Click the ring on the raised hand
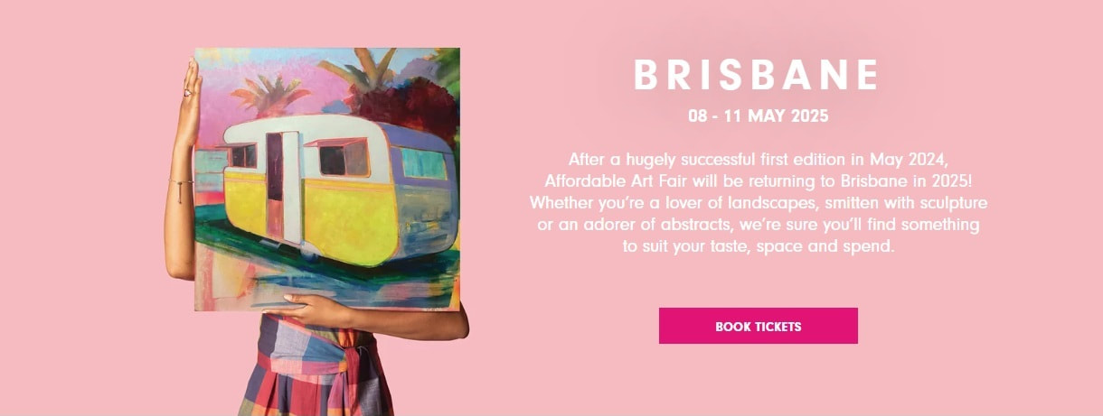The height and width of the screenshot is (416, 1103). click(187, 91)
